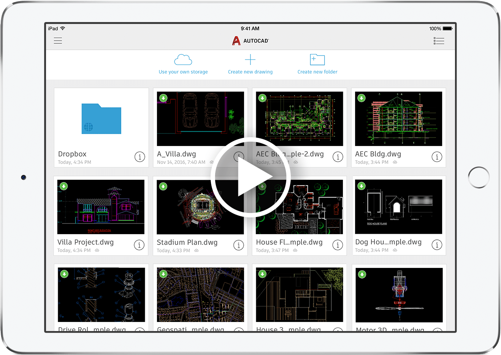Show info for Stadium Plan.dwg

(x=238, y=245)
